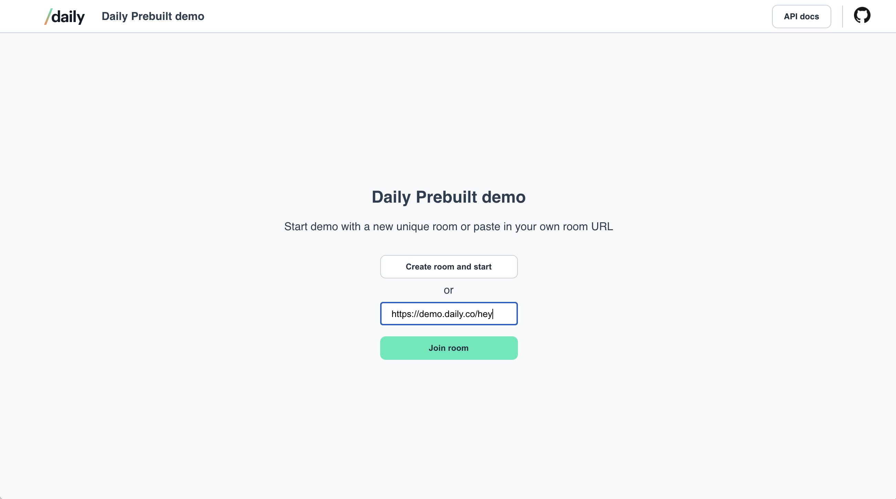View source code using the GitHub mark

coord(862,15)
